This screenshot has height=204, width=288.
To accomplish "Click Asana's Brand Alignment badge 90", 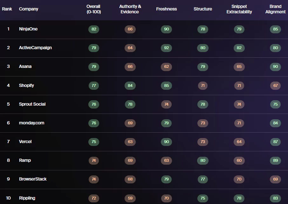I will pos(275,67).
